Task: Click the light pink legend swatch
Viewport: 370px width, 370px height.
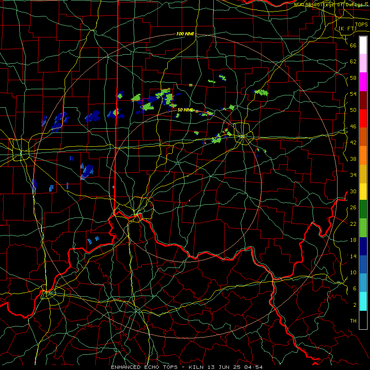Action: 363,63
